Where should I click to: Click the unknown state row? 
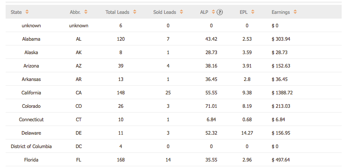click(173, 26)
